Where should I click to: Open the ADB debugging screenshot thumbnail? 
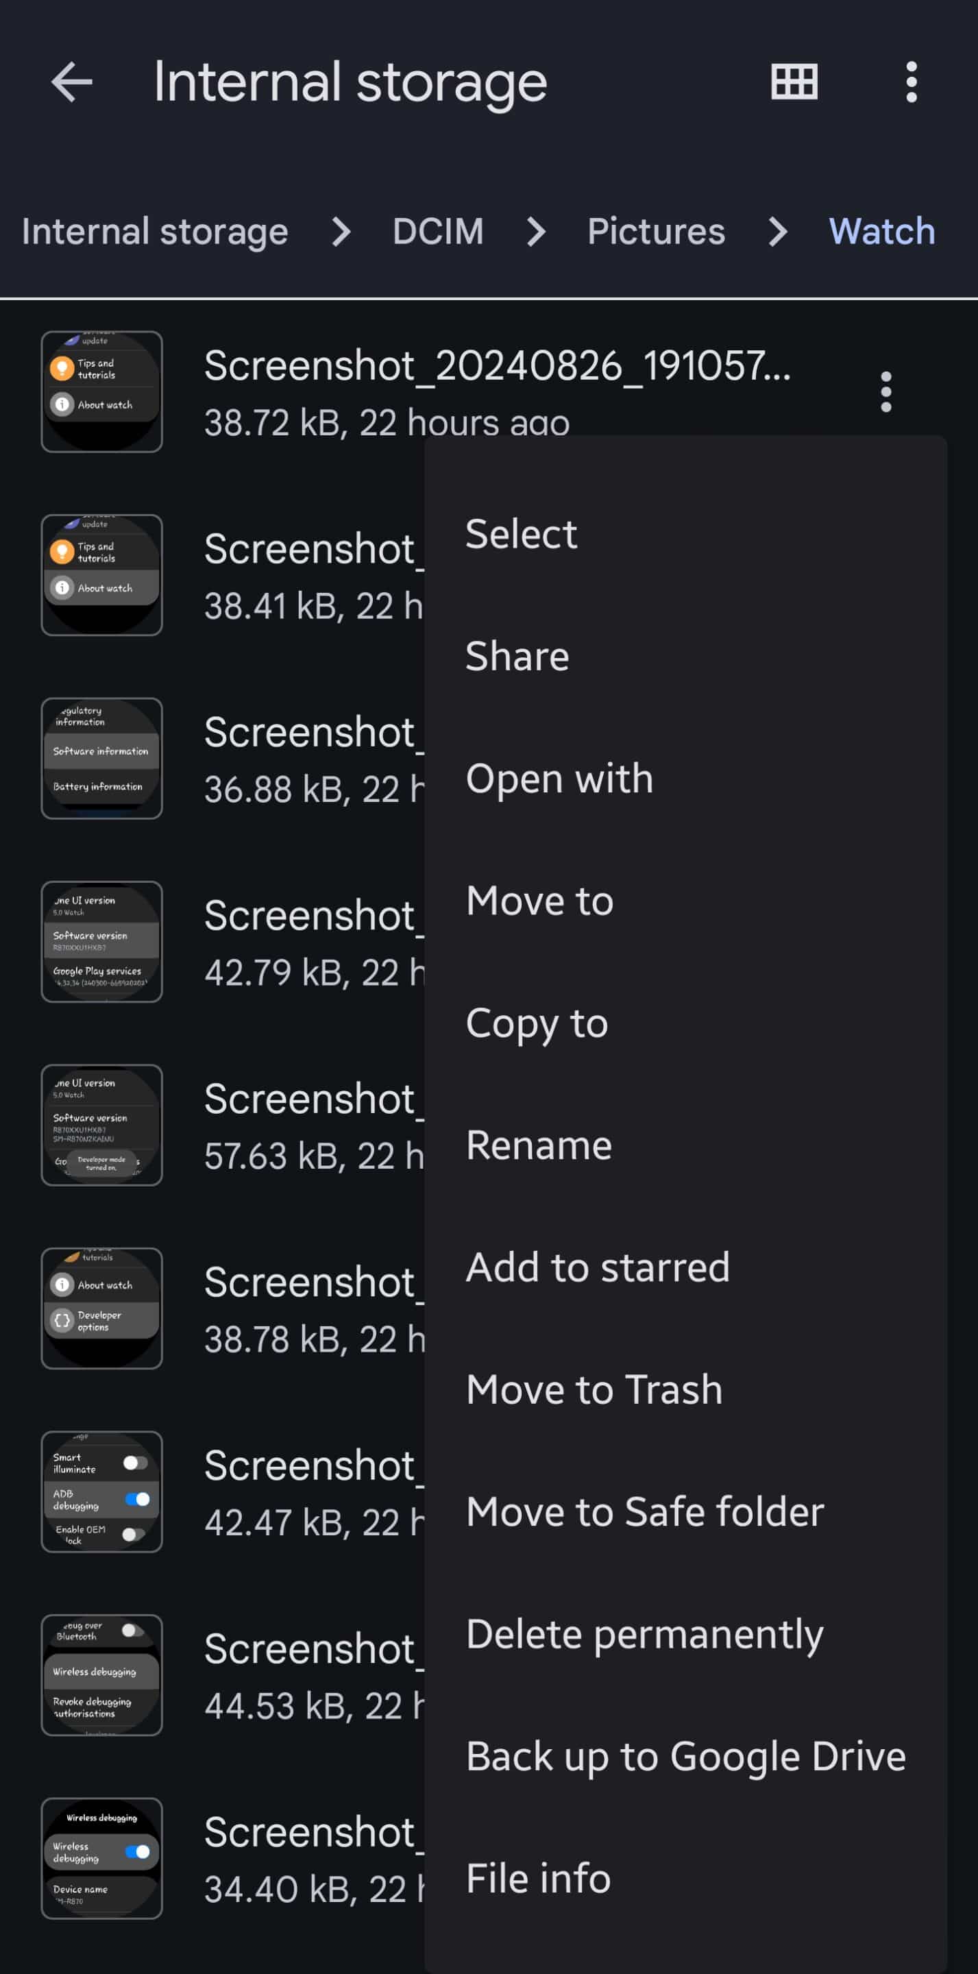[x=102, y=1491]
